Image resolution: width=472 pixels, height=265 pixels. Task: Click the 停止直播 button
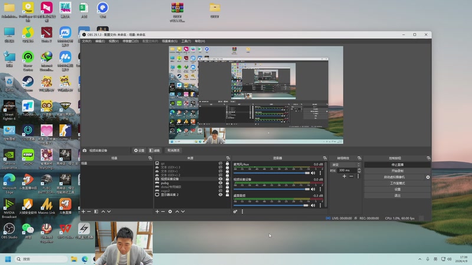[x=397, y=165]
